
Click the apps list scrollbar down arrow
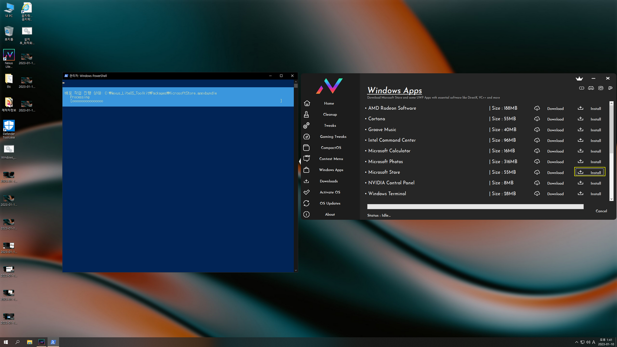tap(611, 199)
